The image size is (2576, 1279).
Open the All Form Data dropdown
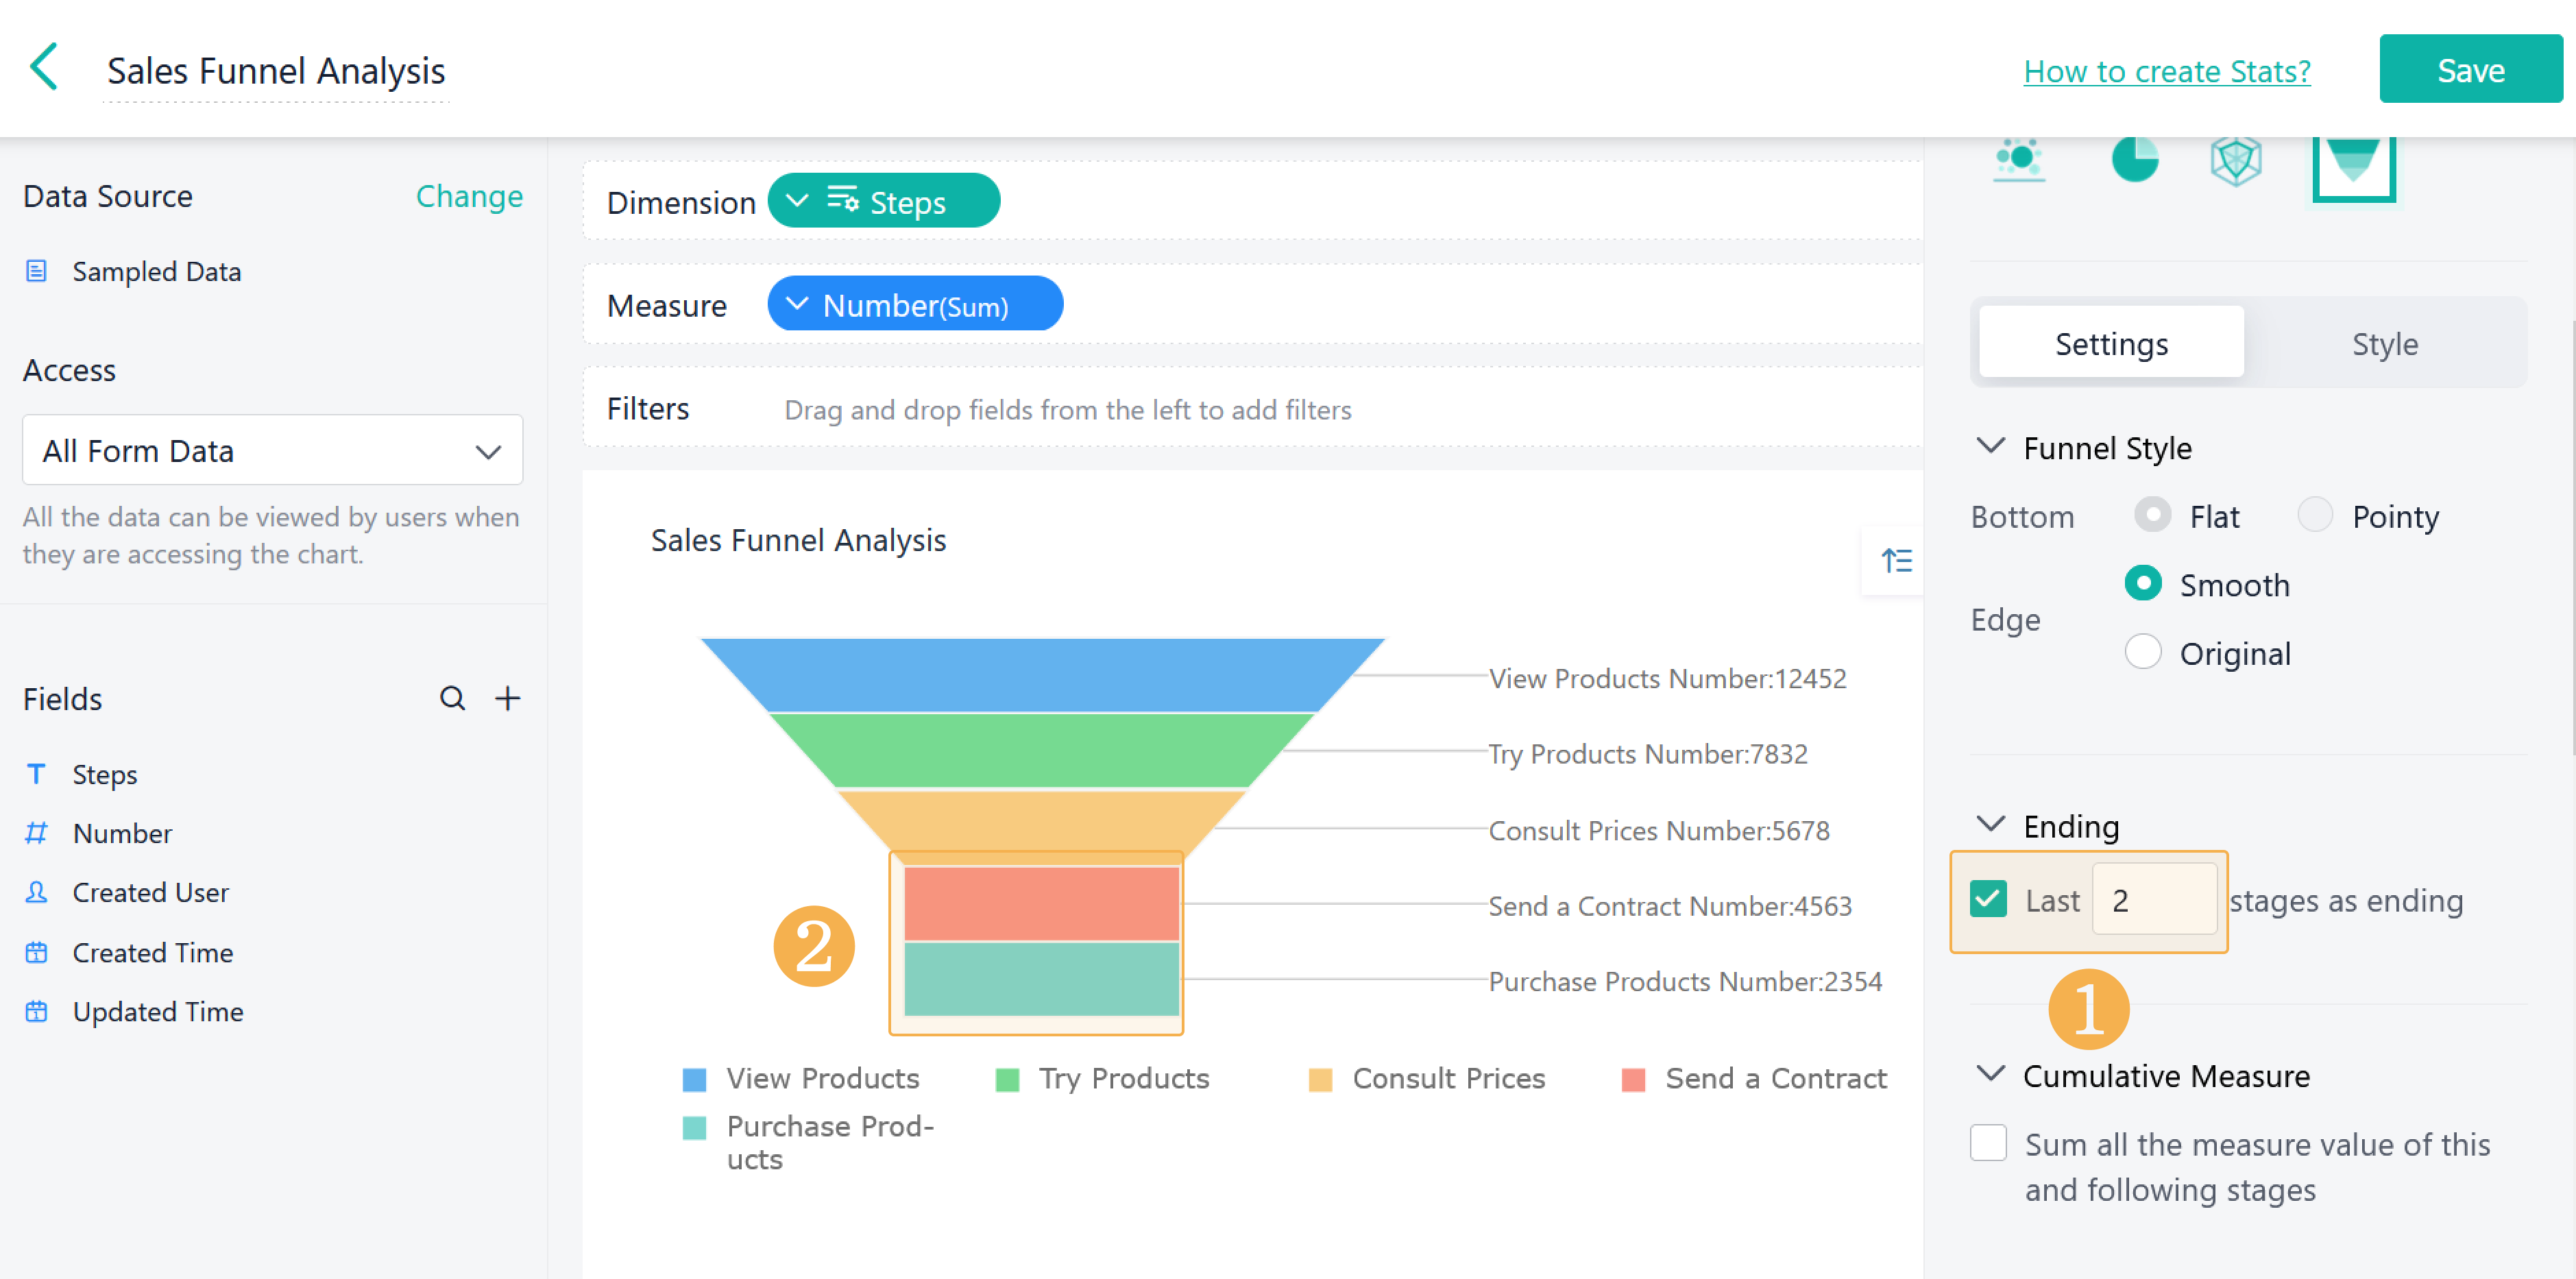click(x=272, y=451)
